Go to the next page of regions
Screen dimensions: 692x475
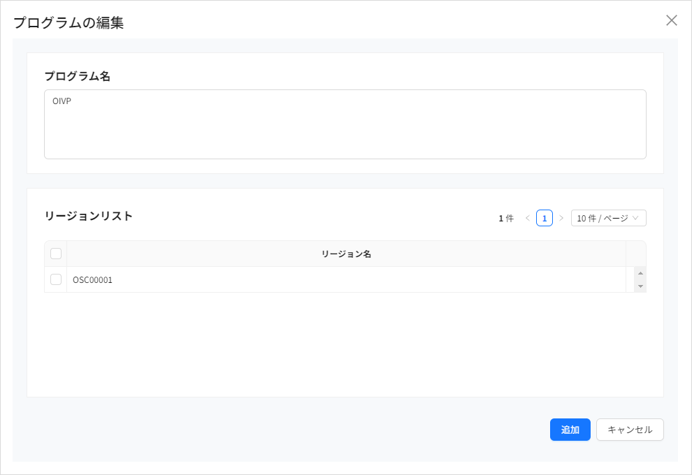[561, 218]
